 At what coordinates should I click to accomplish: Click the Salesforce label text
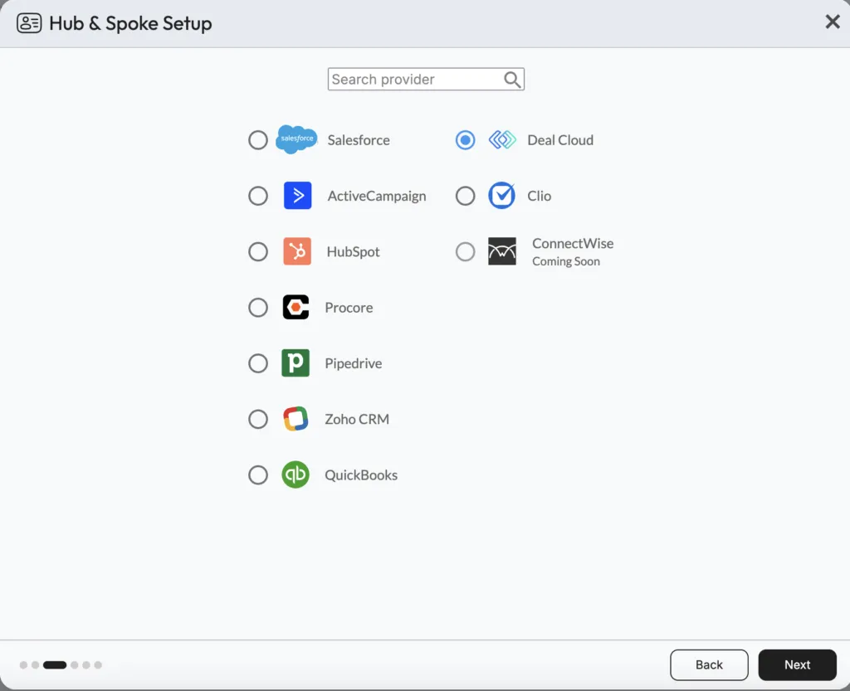pos(359,139)
